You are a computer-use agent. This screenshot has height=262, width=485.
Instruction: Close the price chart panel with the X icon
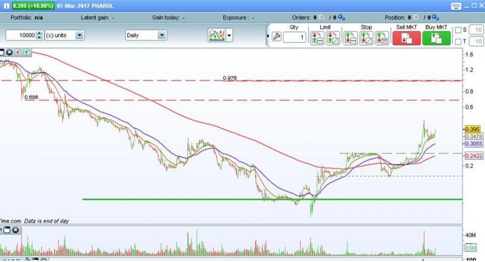click(x=9, y=52)
